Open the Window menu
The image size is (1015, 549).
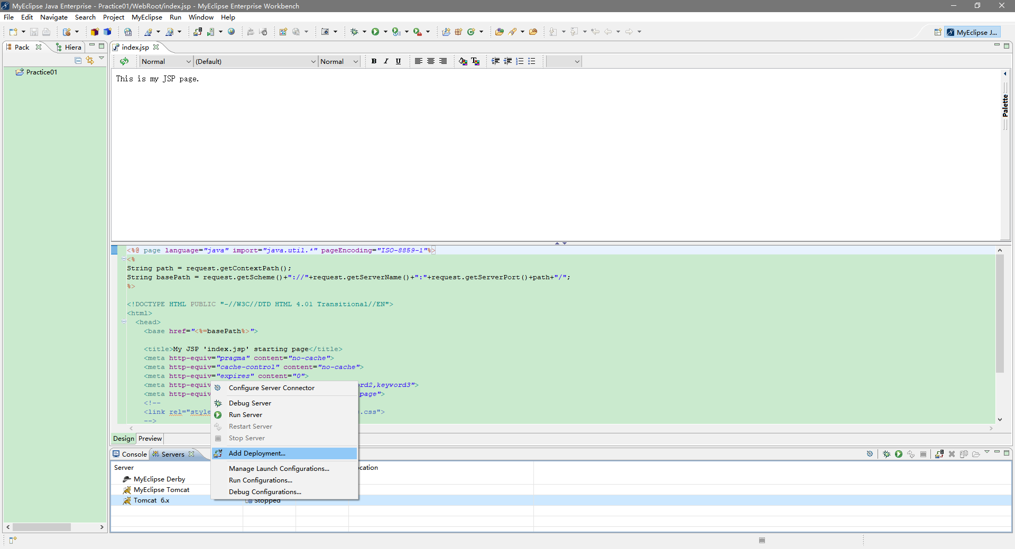pos(201,17)
